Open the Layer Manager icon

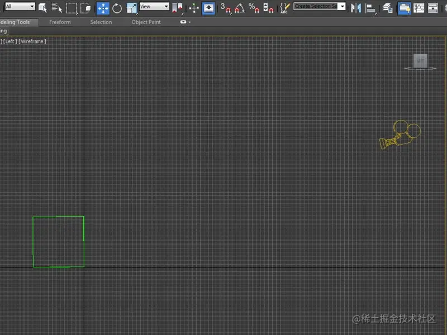387,8
